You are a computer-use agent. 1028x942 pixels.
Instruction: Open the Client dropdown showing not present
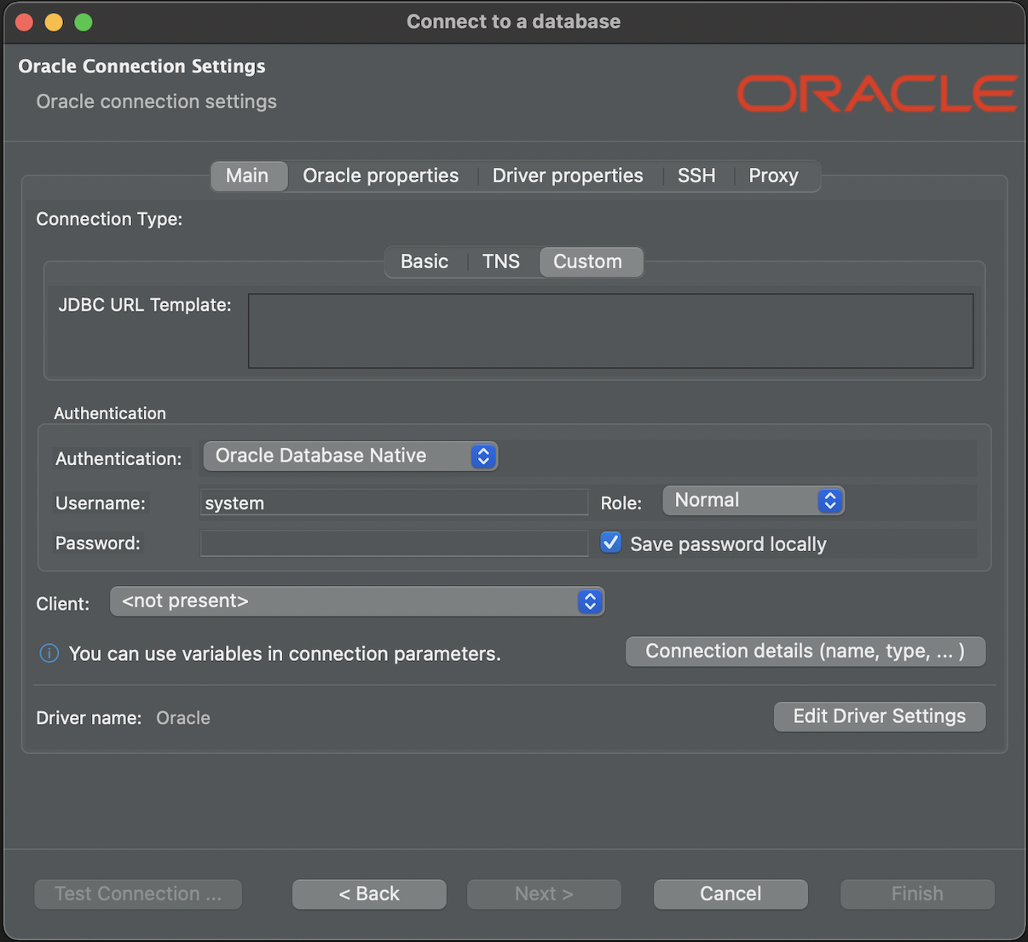tap(357, 601)
